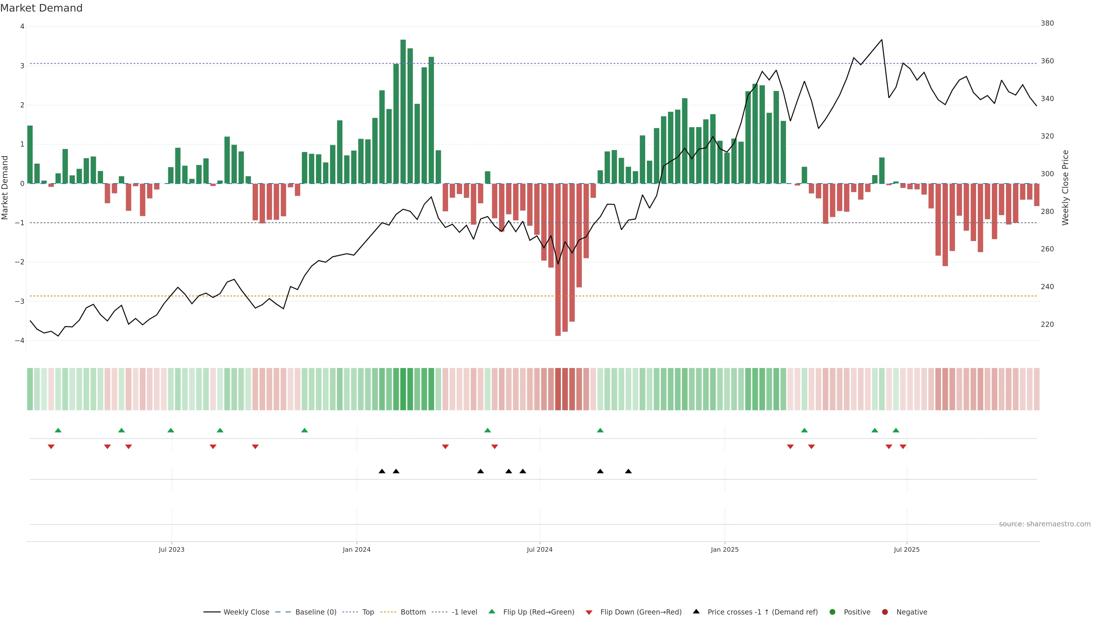Screen dimensions: 1105x622
Task: Toggle the Weekly Close legend entry
Action: click(246, 612)
